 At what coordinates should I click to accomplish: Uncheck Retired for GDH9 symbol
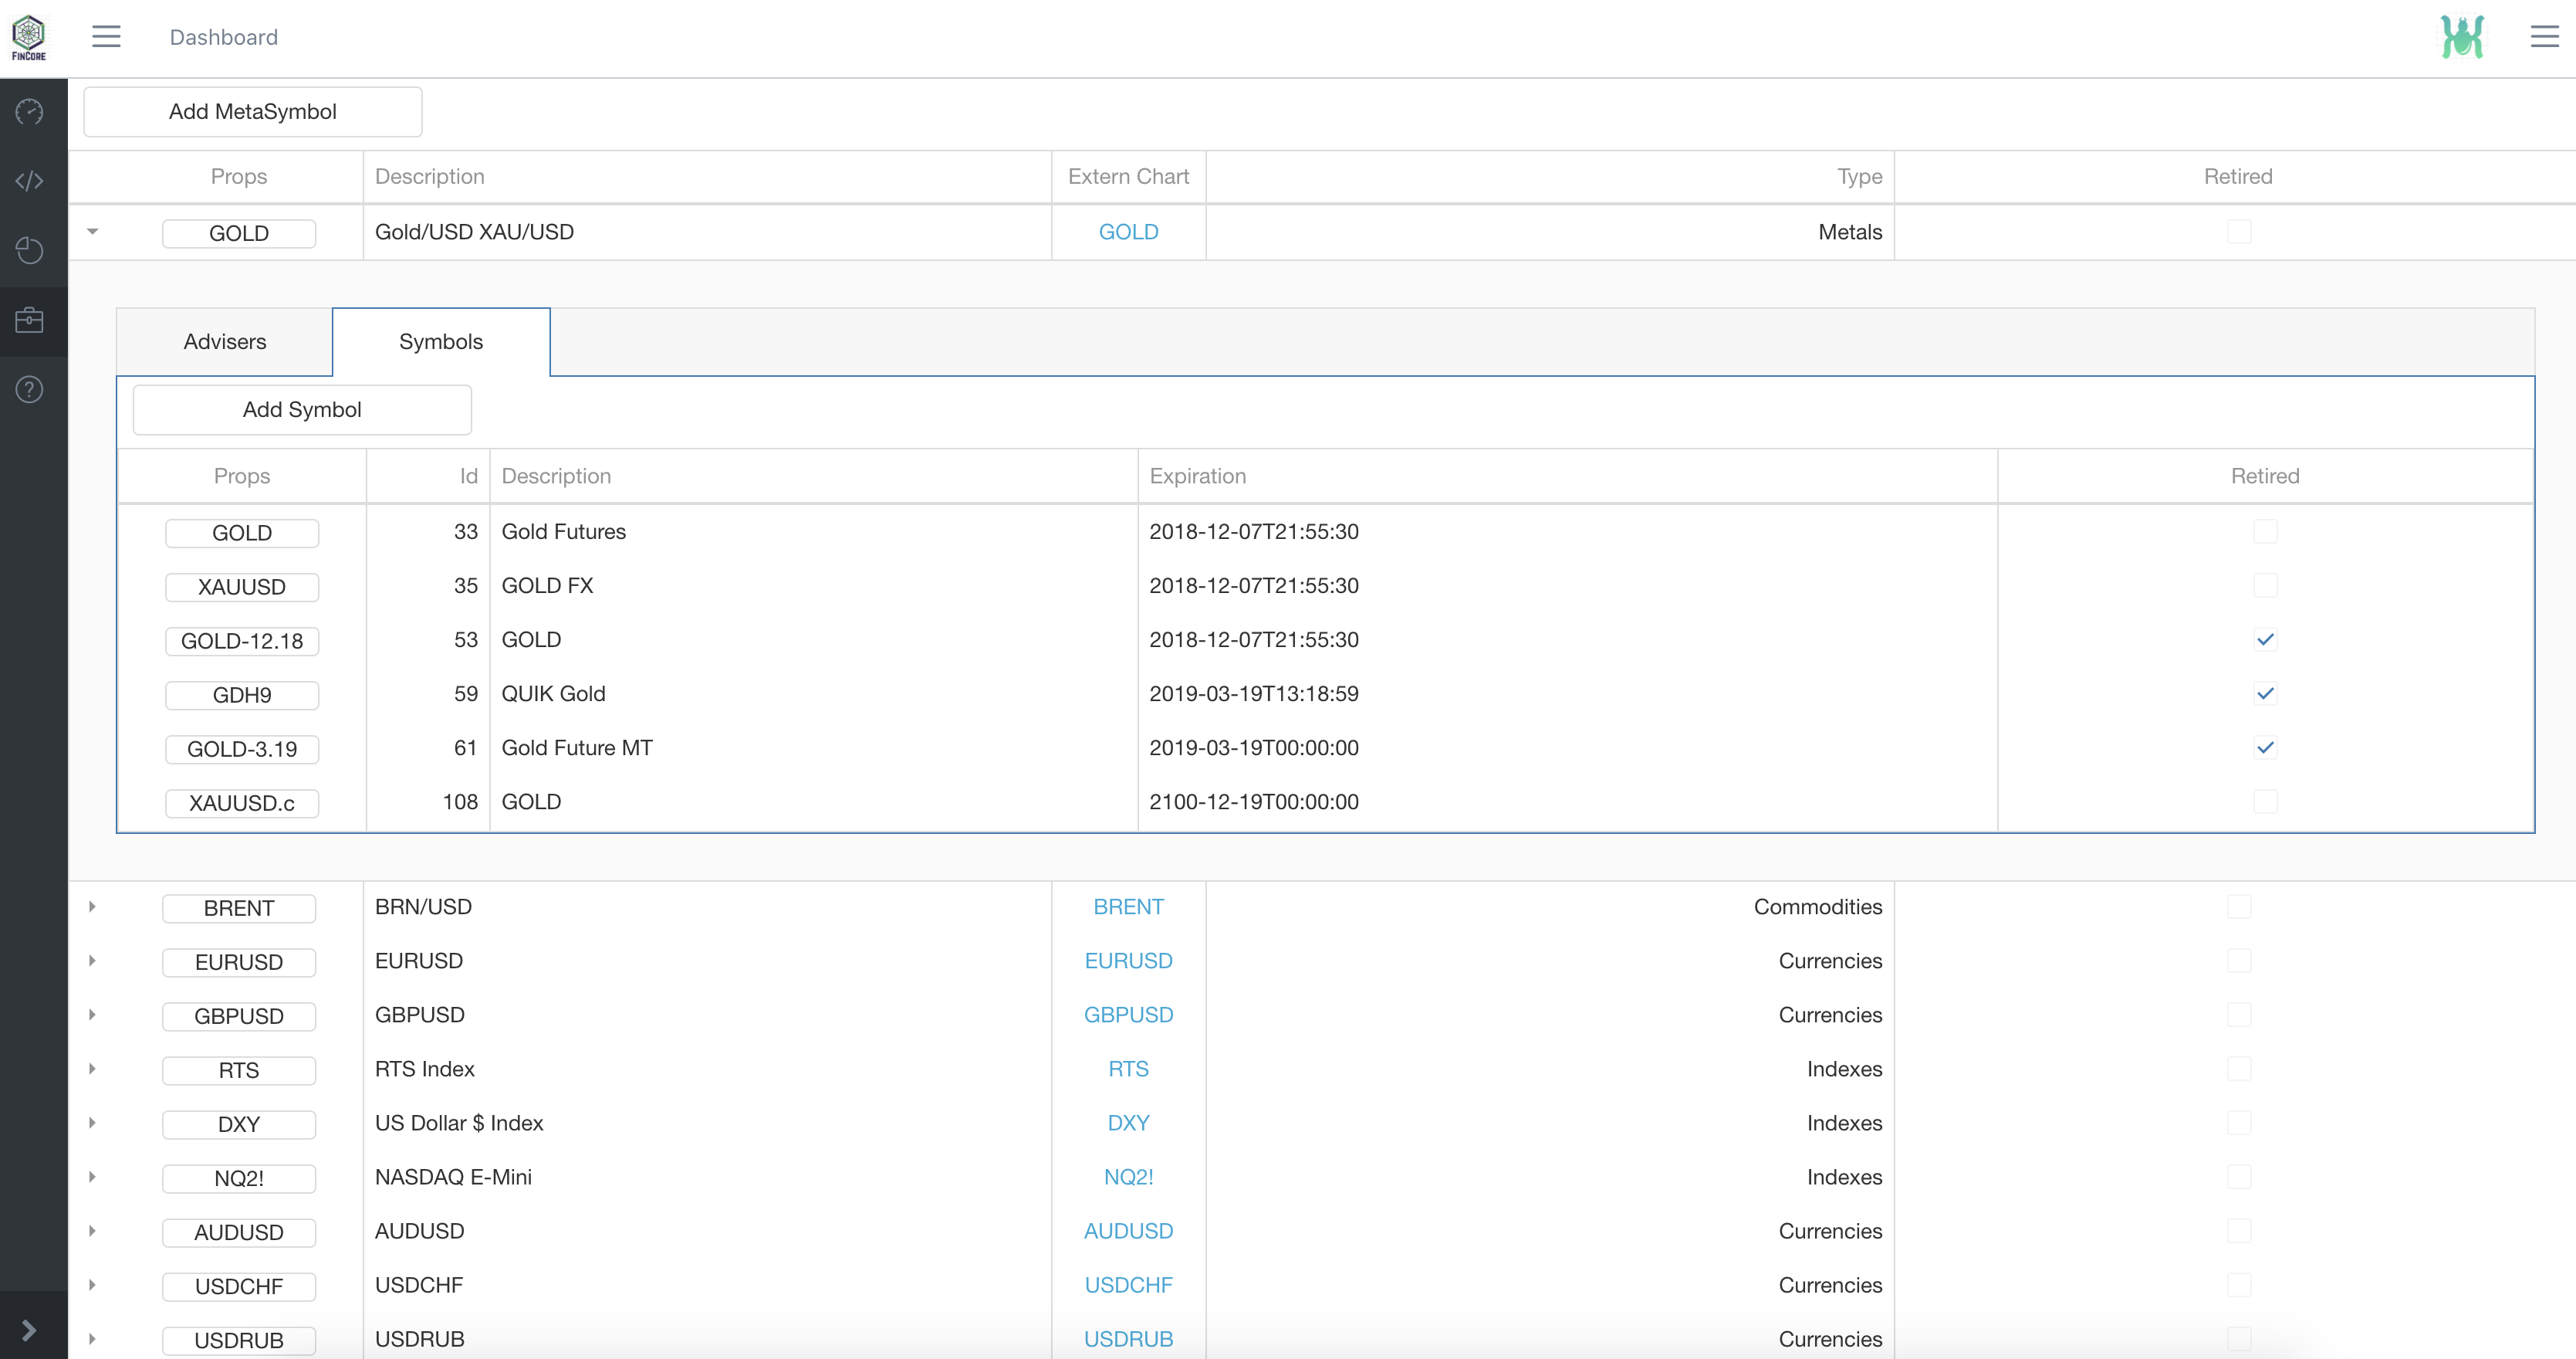pyautogui.click(x=2265, y=693)
